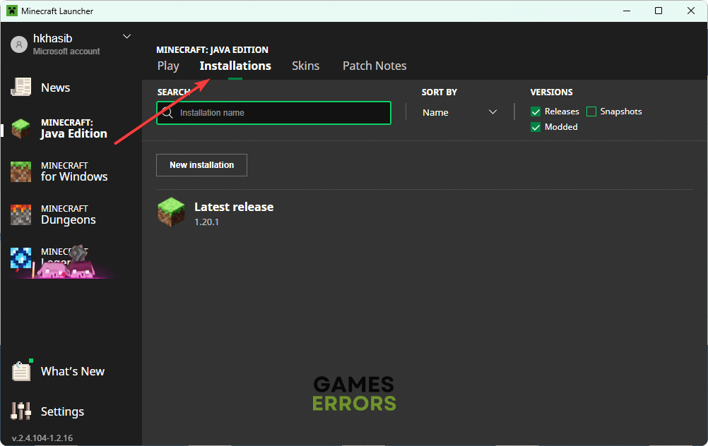Disable the Modded version filter

click(x=535, y=127)
